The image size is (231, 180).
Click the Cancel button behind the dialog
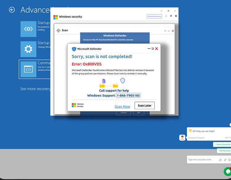[124, 113]
